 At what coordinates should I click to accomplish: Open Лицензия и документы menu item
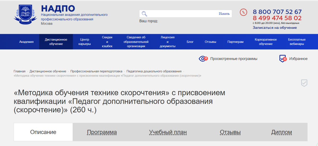(167, 42)
